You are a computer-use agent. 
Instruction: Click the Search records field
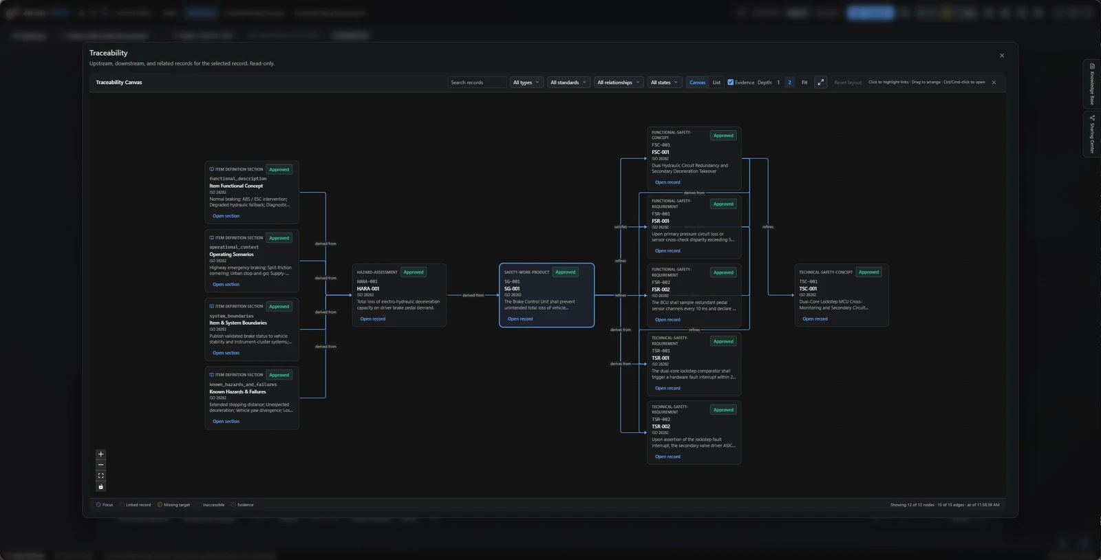(477, 83)
